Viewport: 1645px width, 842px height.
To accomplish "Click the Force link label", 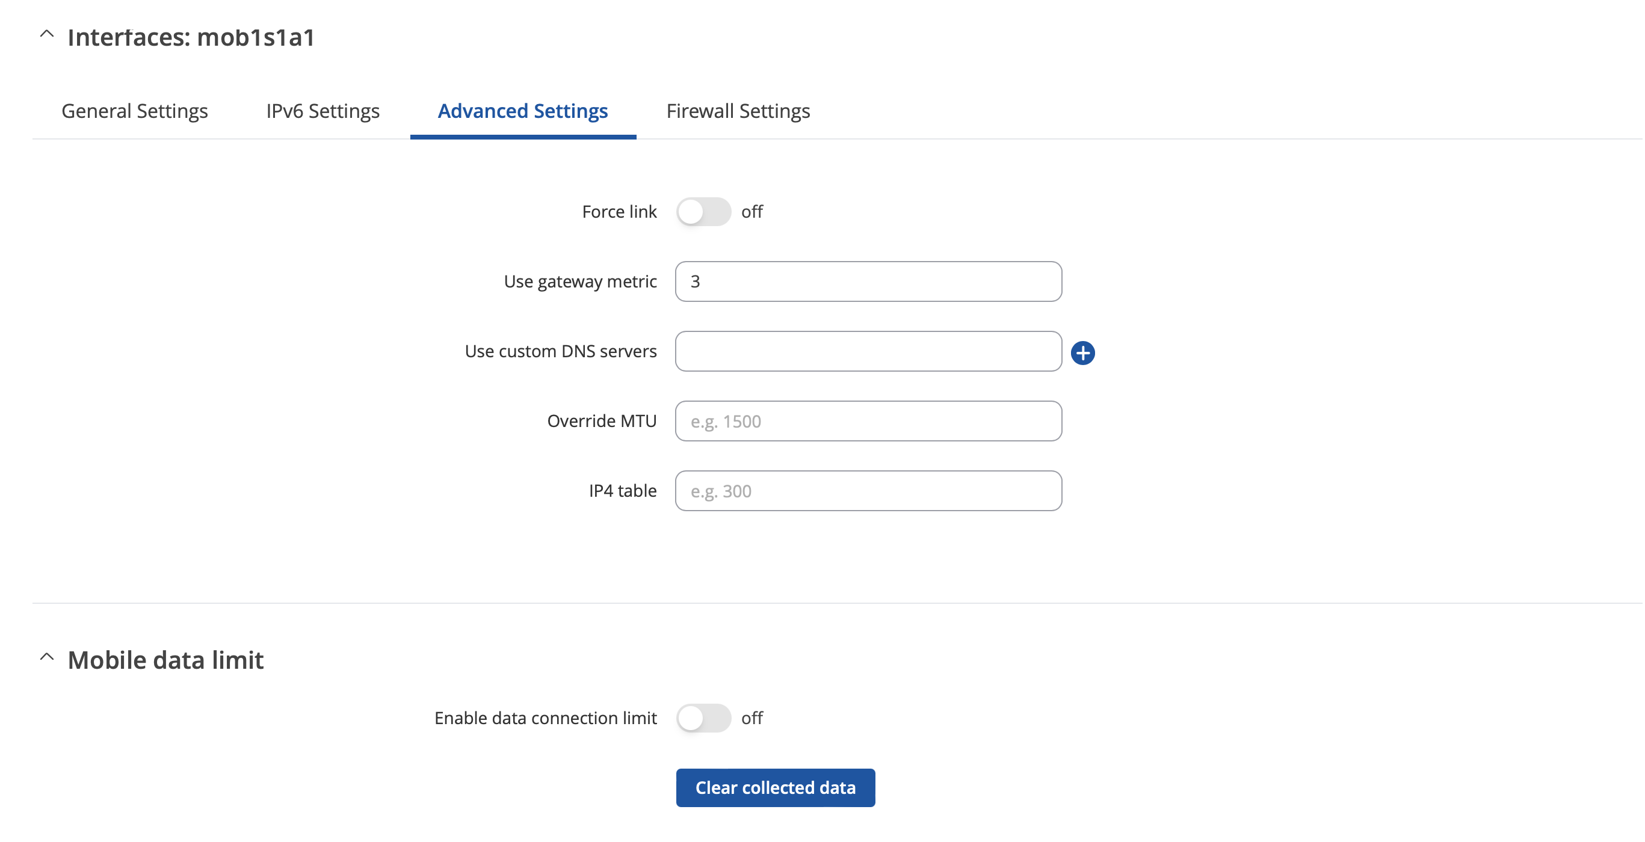I will coord(619,211).
